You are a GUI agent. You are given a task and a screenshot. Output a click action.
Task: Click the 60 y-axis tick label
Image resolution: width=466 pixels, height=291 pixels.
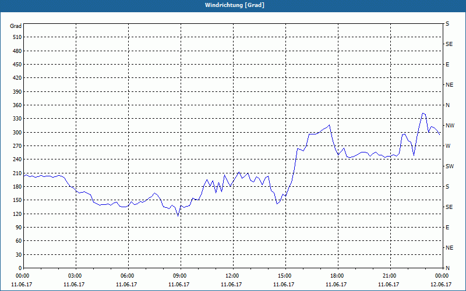click(x=19, y=241)
